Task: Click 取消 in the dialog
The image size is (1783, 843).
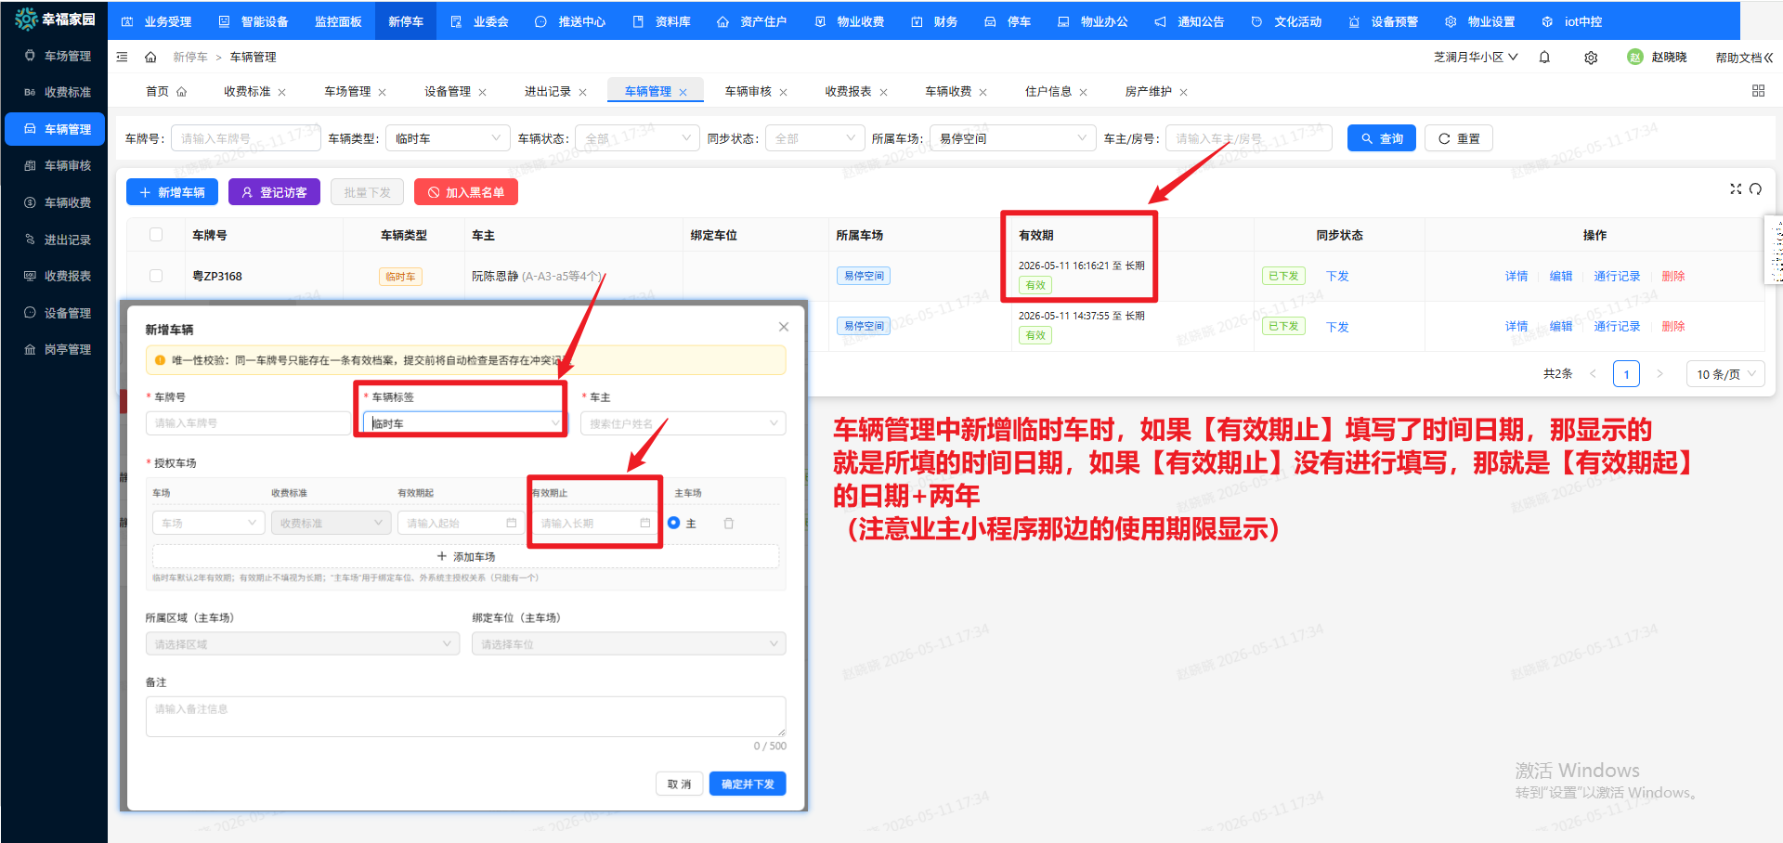Action: click(x=679, y=784)
